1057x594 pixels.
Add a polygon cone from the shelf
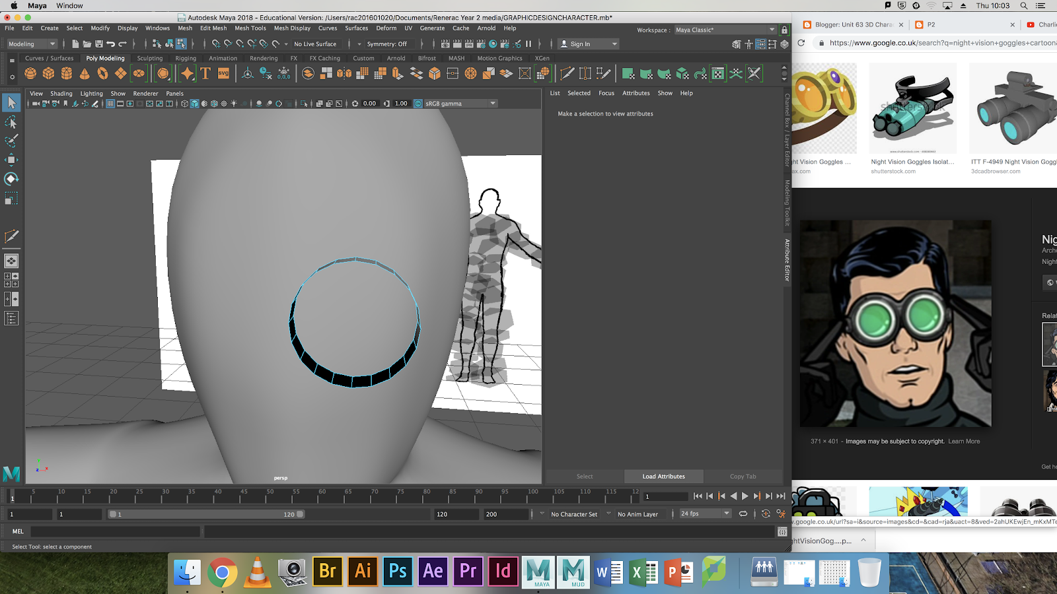[x=85, y=74]
